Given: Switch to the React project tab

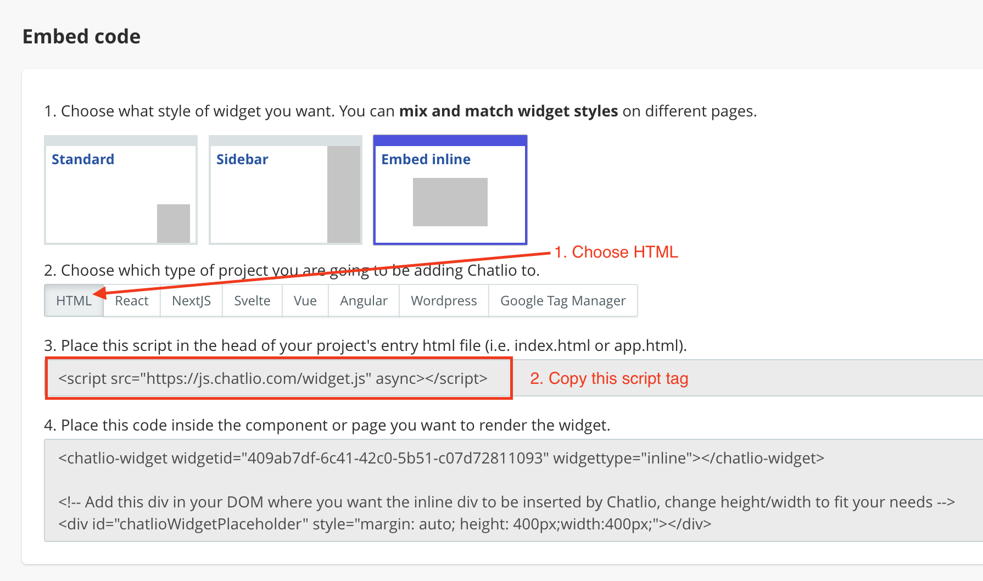Looking at the screenshot, I should (x=132, y=300).
